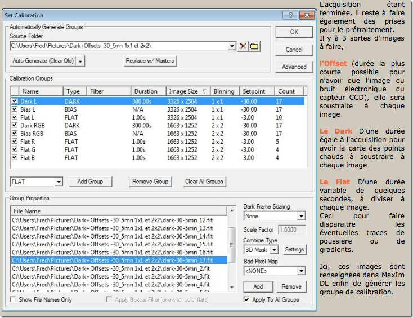Select file dark-30-5mn_14.fit

coord(112,236)
